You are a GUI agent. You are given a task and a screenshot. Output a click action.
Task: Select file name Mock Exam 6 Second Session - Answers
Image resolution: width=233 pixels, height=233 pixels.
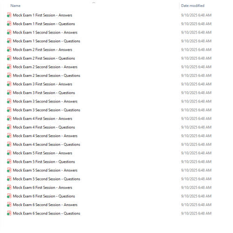[x=45, y=205]
